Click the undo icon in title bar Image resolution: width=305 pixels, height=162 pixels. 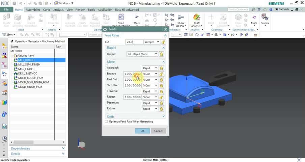click(x=21, y=3)
